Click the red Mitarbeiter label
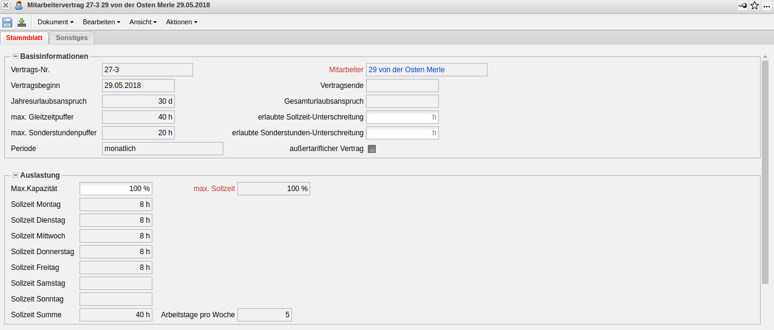 pos(346,70)
